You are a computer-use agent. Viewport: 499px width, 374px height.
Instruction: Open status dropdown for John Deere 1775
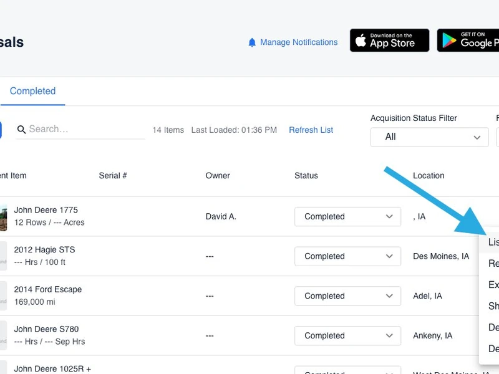347,216
